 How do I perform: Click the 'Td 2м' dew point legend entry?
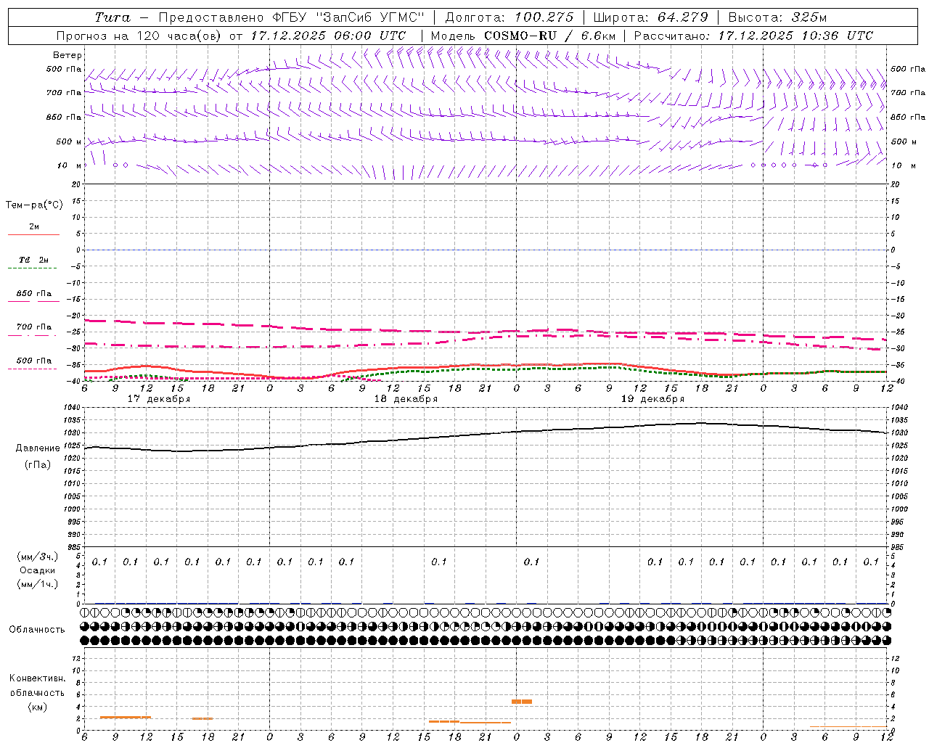click(x=33, y=260)
